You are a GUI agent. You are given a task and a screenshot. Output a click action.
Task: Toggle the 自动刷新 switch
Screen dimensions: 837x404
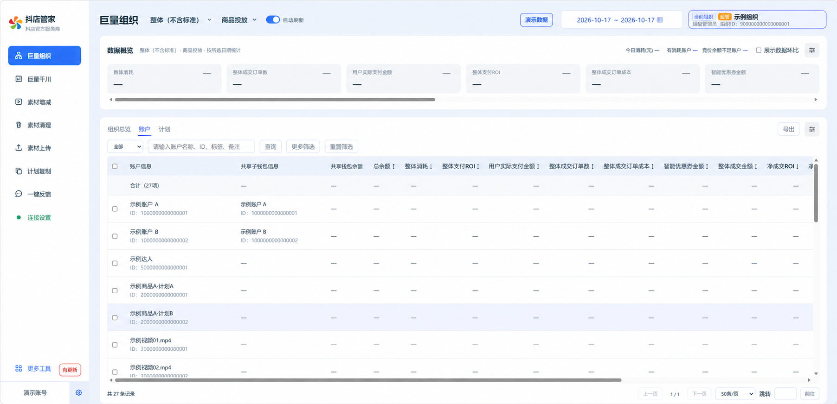[x=273, y=20]
